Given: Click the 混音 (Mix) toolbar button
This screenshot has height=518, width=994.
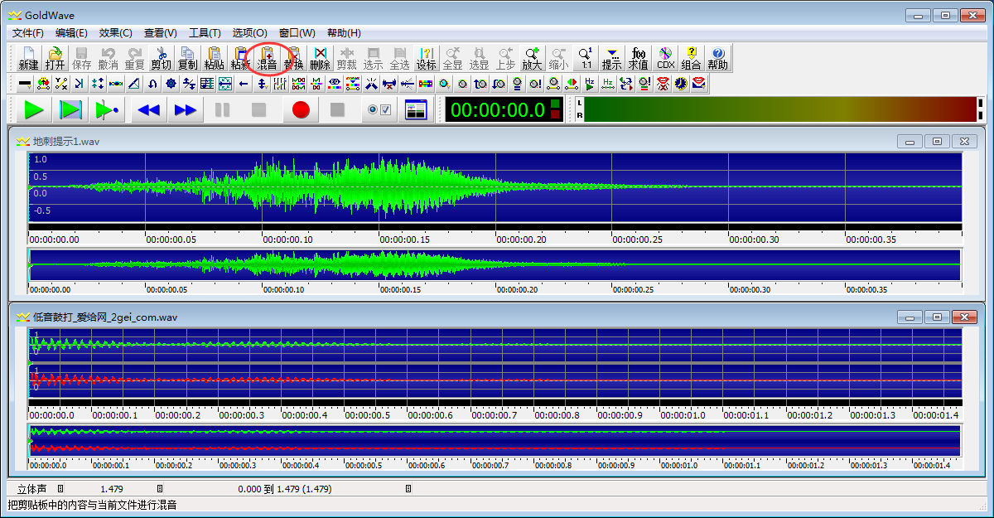Looking at the screenshot, I should [x=267, y=58].
